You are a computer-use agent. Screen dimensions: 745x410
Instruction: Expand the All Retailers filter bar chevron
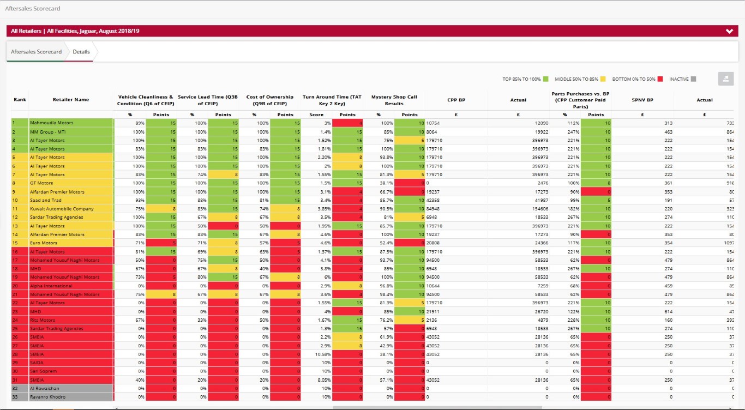pos(729,31)
